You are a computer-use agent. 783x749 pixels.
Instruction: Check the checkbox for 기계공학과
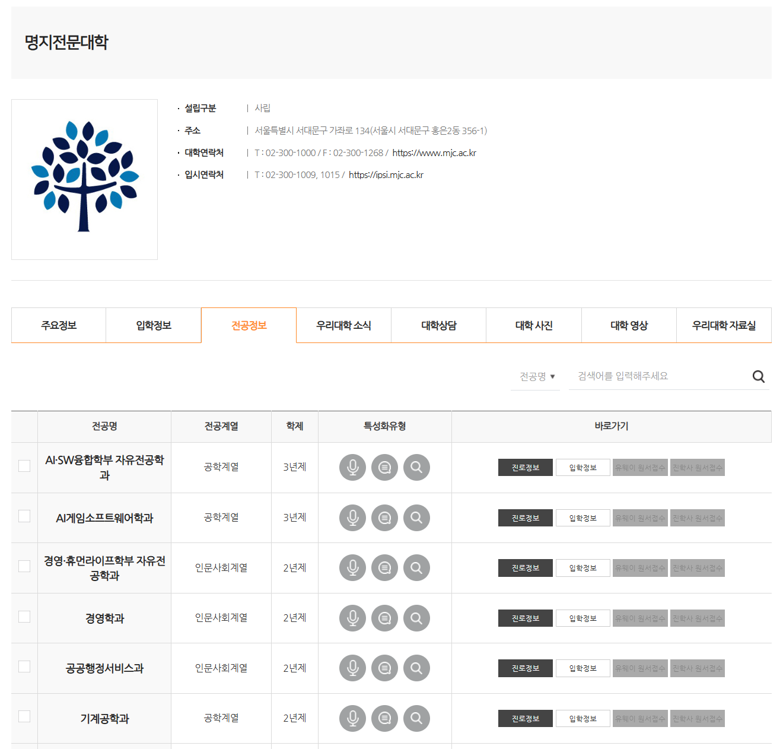(x=24, y=717)
